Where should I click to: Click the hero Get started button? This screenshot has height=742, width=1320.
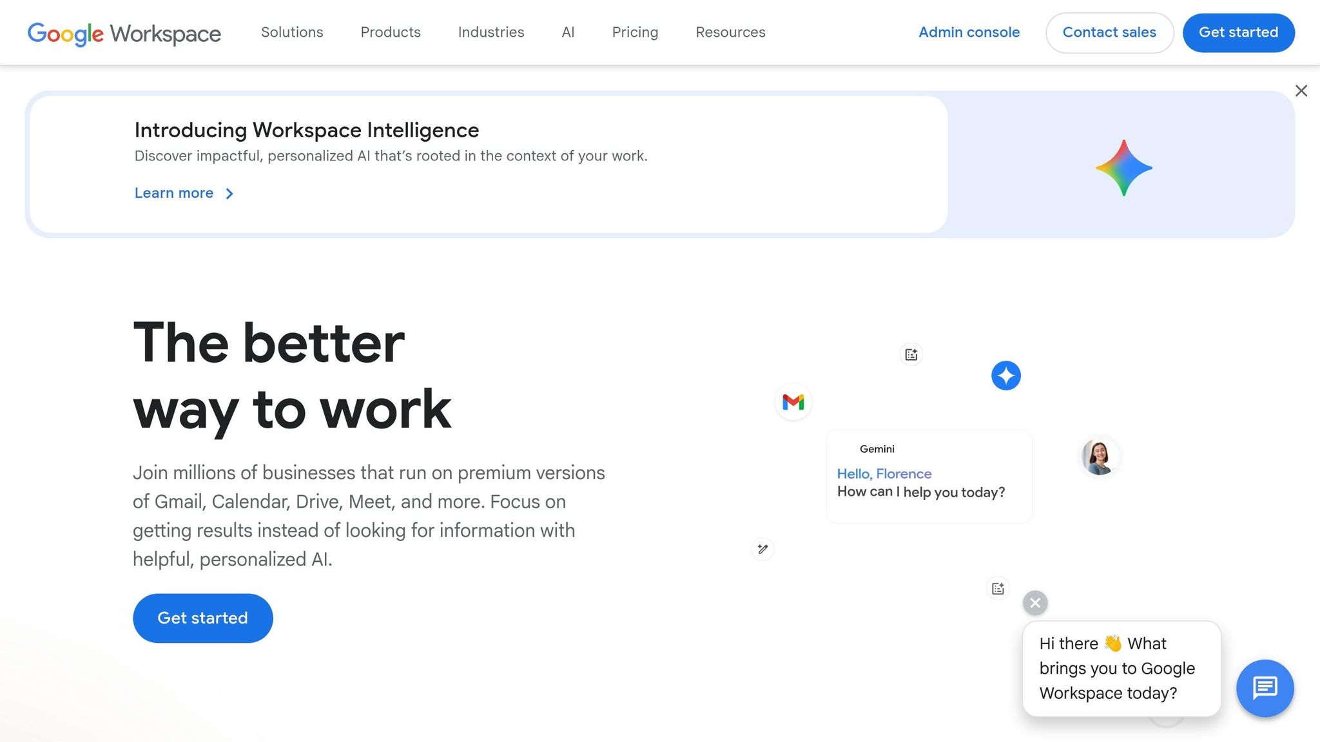(202, 618)
